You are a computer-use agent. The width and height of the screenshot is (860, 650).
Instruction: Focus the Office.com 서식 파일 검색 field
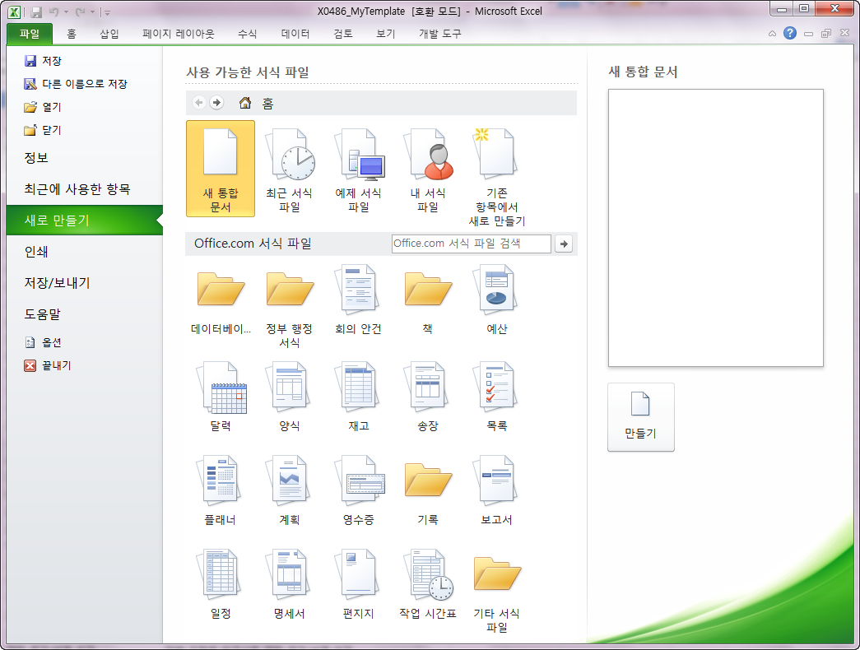(471, 244)
